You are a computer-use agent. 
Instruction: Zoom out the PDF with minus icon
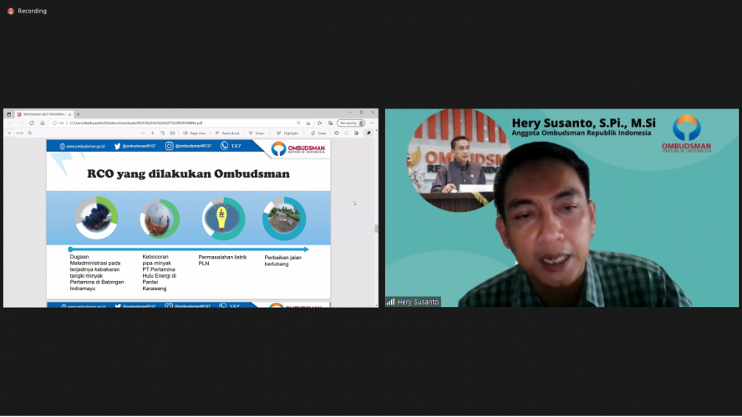click(143, 133)
